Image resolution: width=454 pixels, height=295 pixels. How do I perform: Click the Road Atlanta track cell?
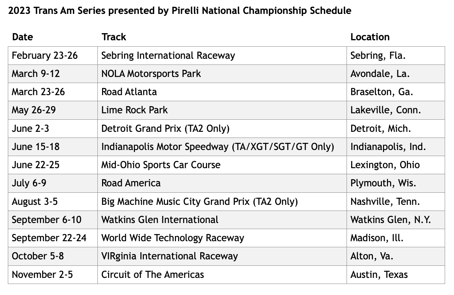(x=129, y=92)
